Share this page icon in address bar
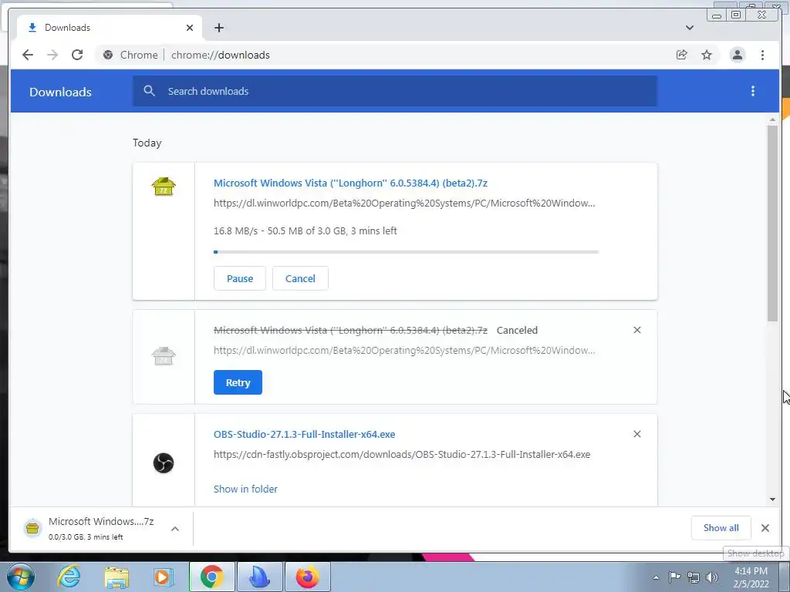Viewport: 790px width, 592px height. click(x=682, y=55)
